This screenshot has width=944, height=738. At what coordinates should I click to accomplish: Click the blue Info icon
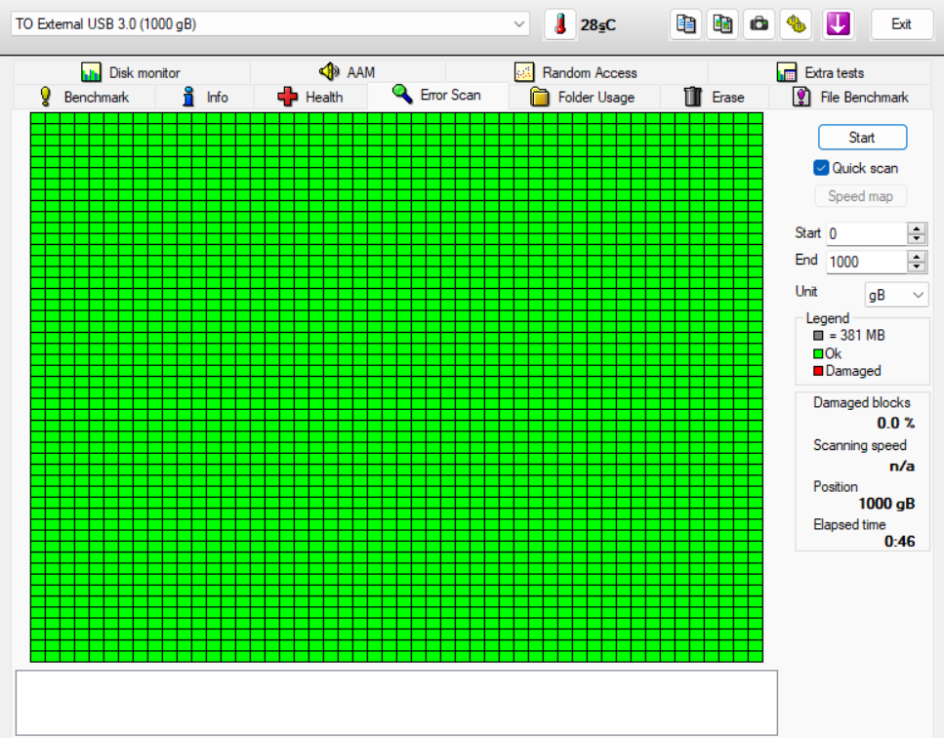click(x=188, y=97)
